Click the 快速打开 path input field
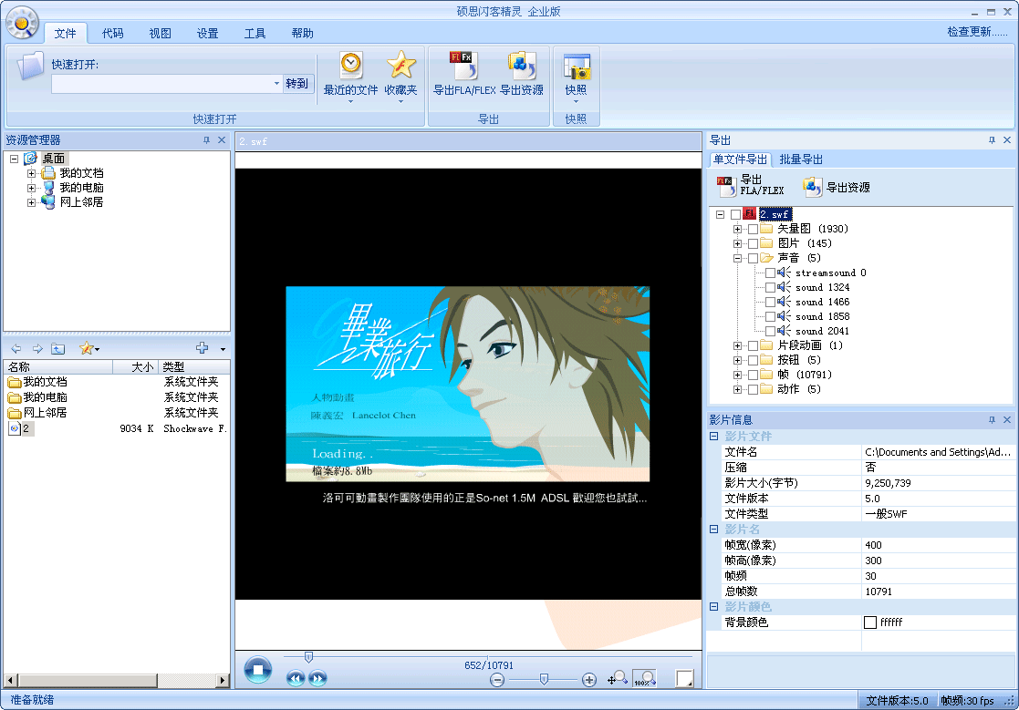Viewport: 1019px width, 710px height. 161,84
